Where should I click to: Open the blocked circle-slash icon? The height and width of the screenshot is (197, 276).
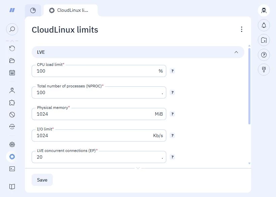coord(12,115)
